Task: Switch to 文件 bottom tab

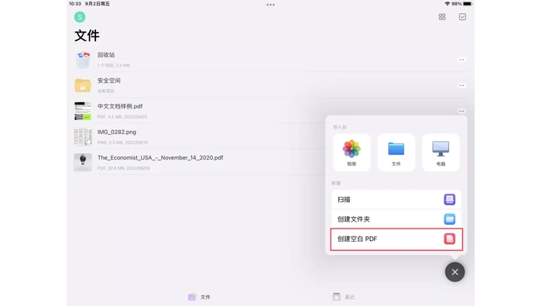Action: (200, 297)
